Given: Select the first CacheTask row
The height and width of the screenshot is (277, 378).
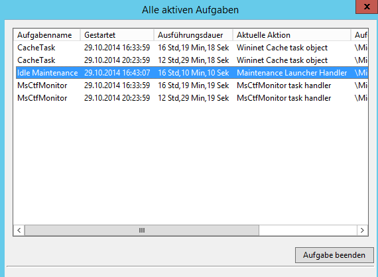Looking at the screenshot, I should pyautogui.click(x=191, y=48).
